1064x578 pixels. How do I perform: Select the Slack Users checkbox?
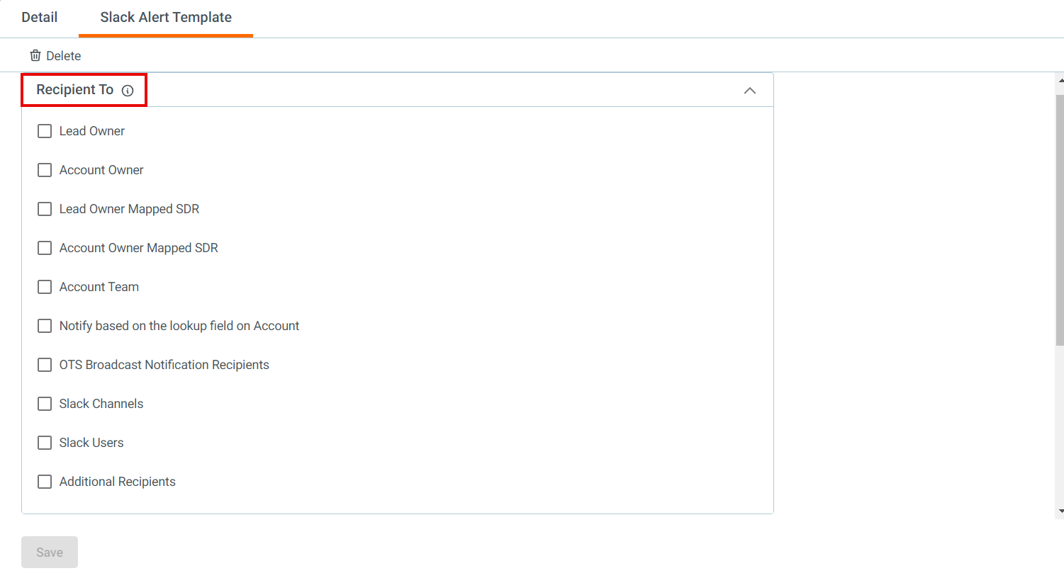tap(45, 443)
